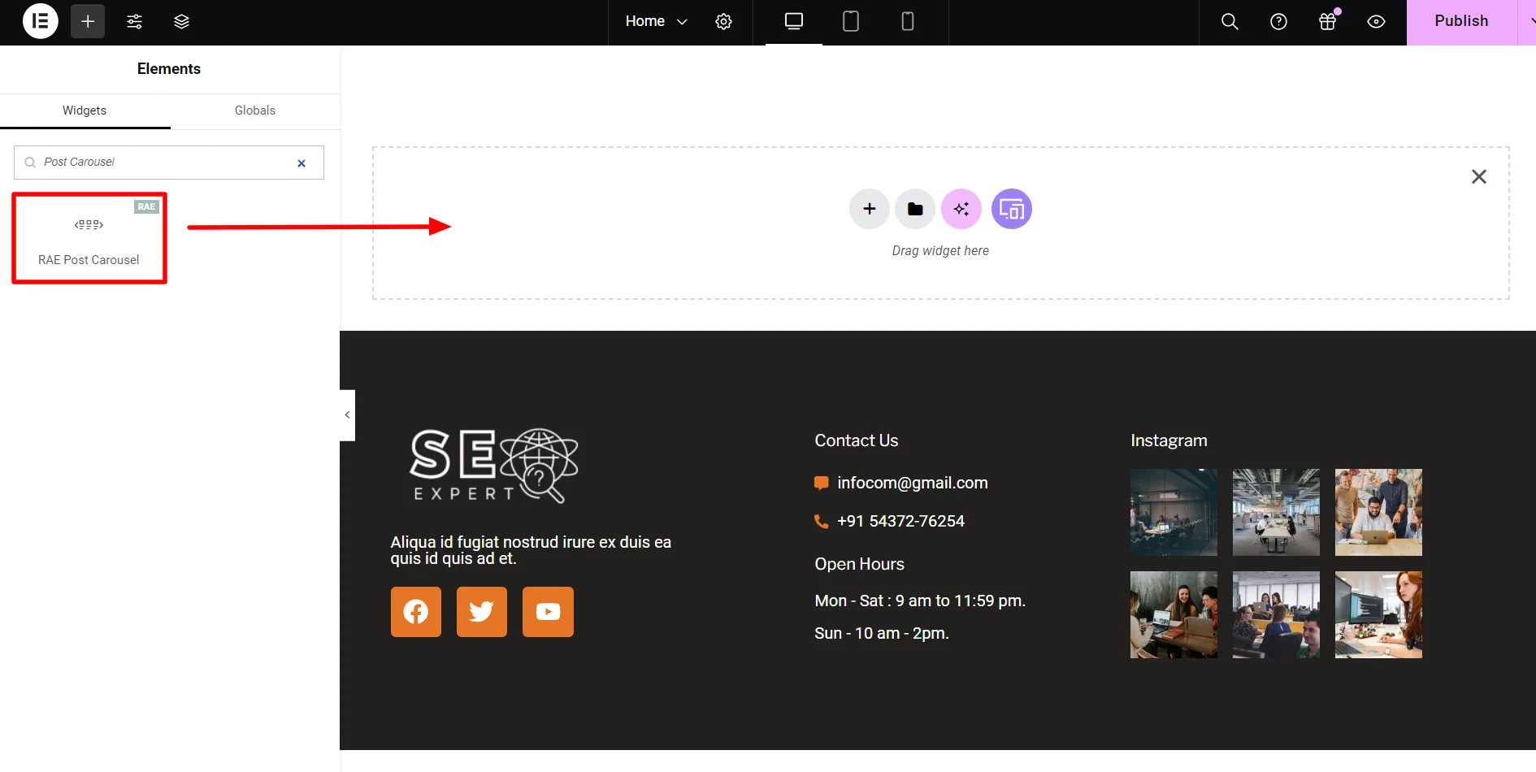Select the Widgets tab
The image size is (1536, 772).
pos(85,111)
